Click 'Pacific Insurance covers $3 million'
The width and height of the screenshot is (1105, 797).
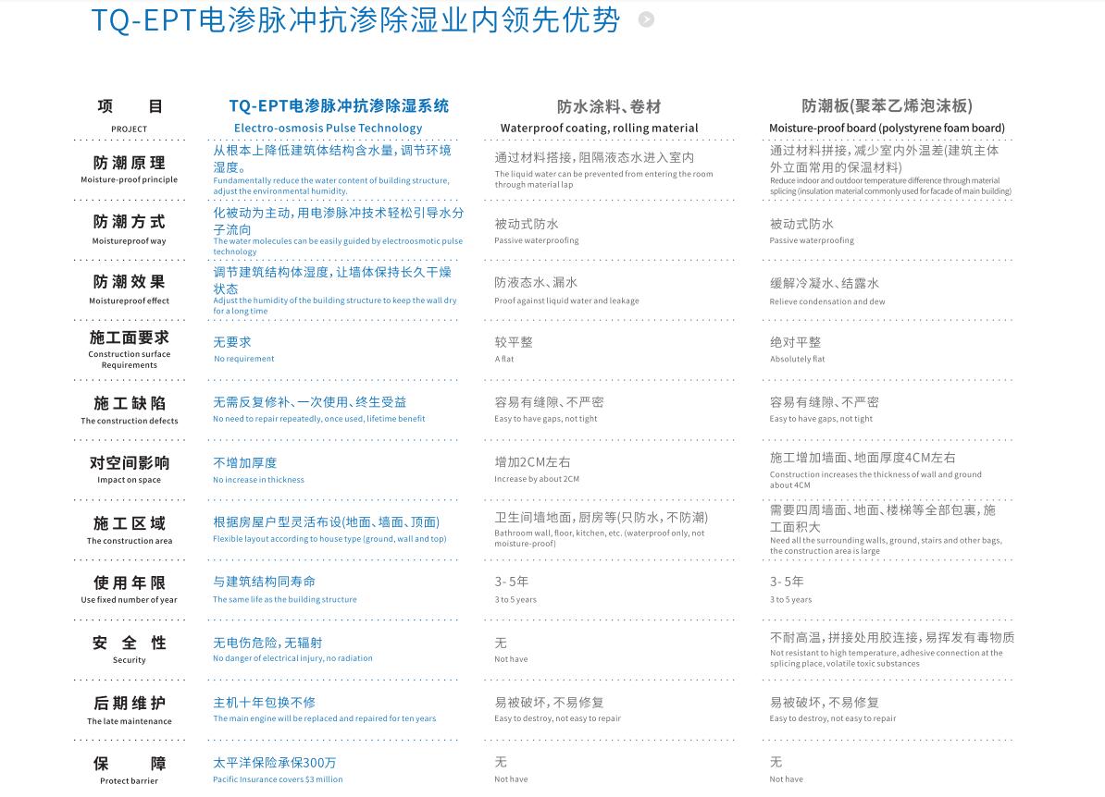coord(278,779)
